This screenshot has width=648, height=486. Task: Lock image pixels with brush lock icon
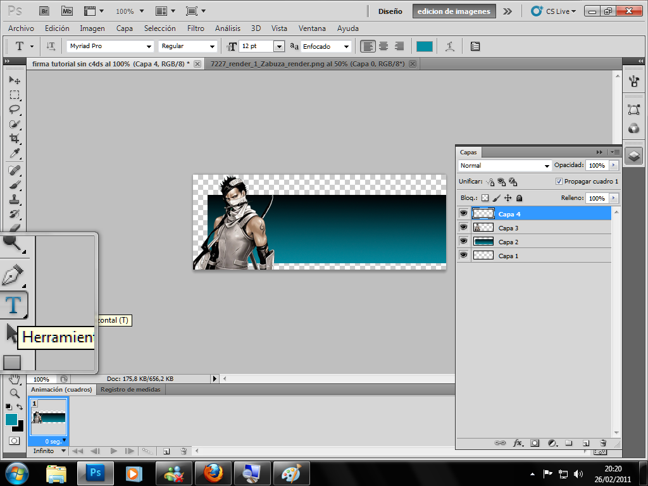coord(496,198)
